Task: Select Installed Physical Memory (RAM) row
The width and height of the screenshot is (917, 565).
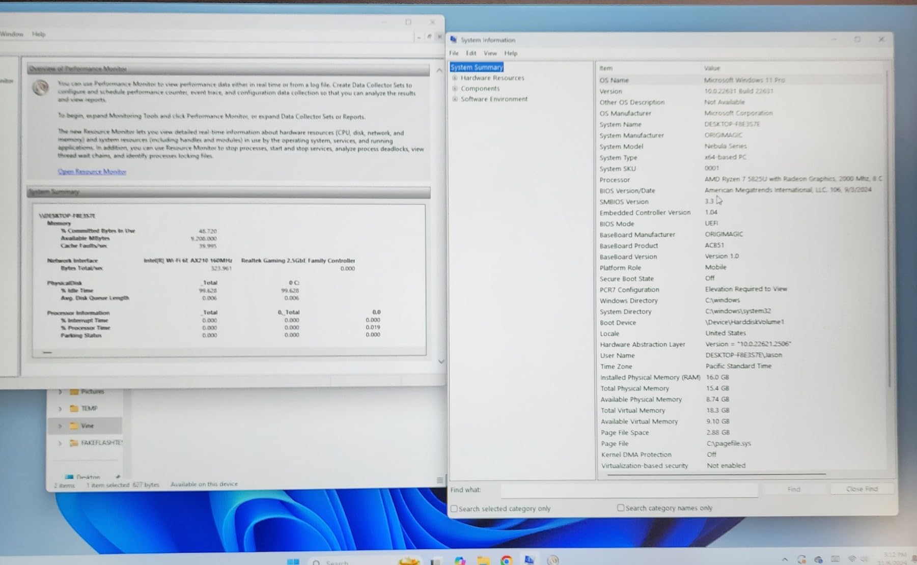Action: coord(741,377)
